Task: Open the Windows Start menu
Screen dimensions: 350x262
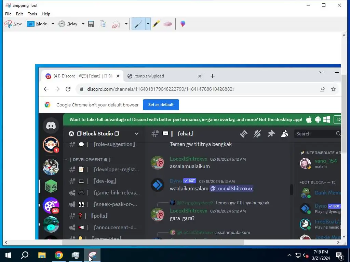Action: [x=8, y=255]
